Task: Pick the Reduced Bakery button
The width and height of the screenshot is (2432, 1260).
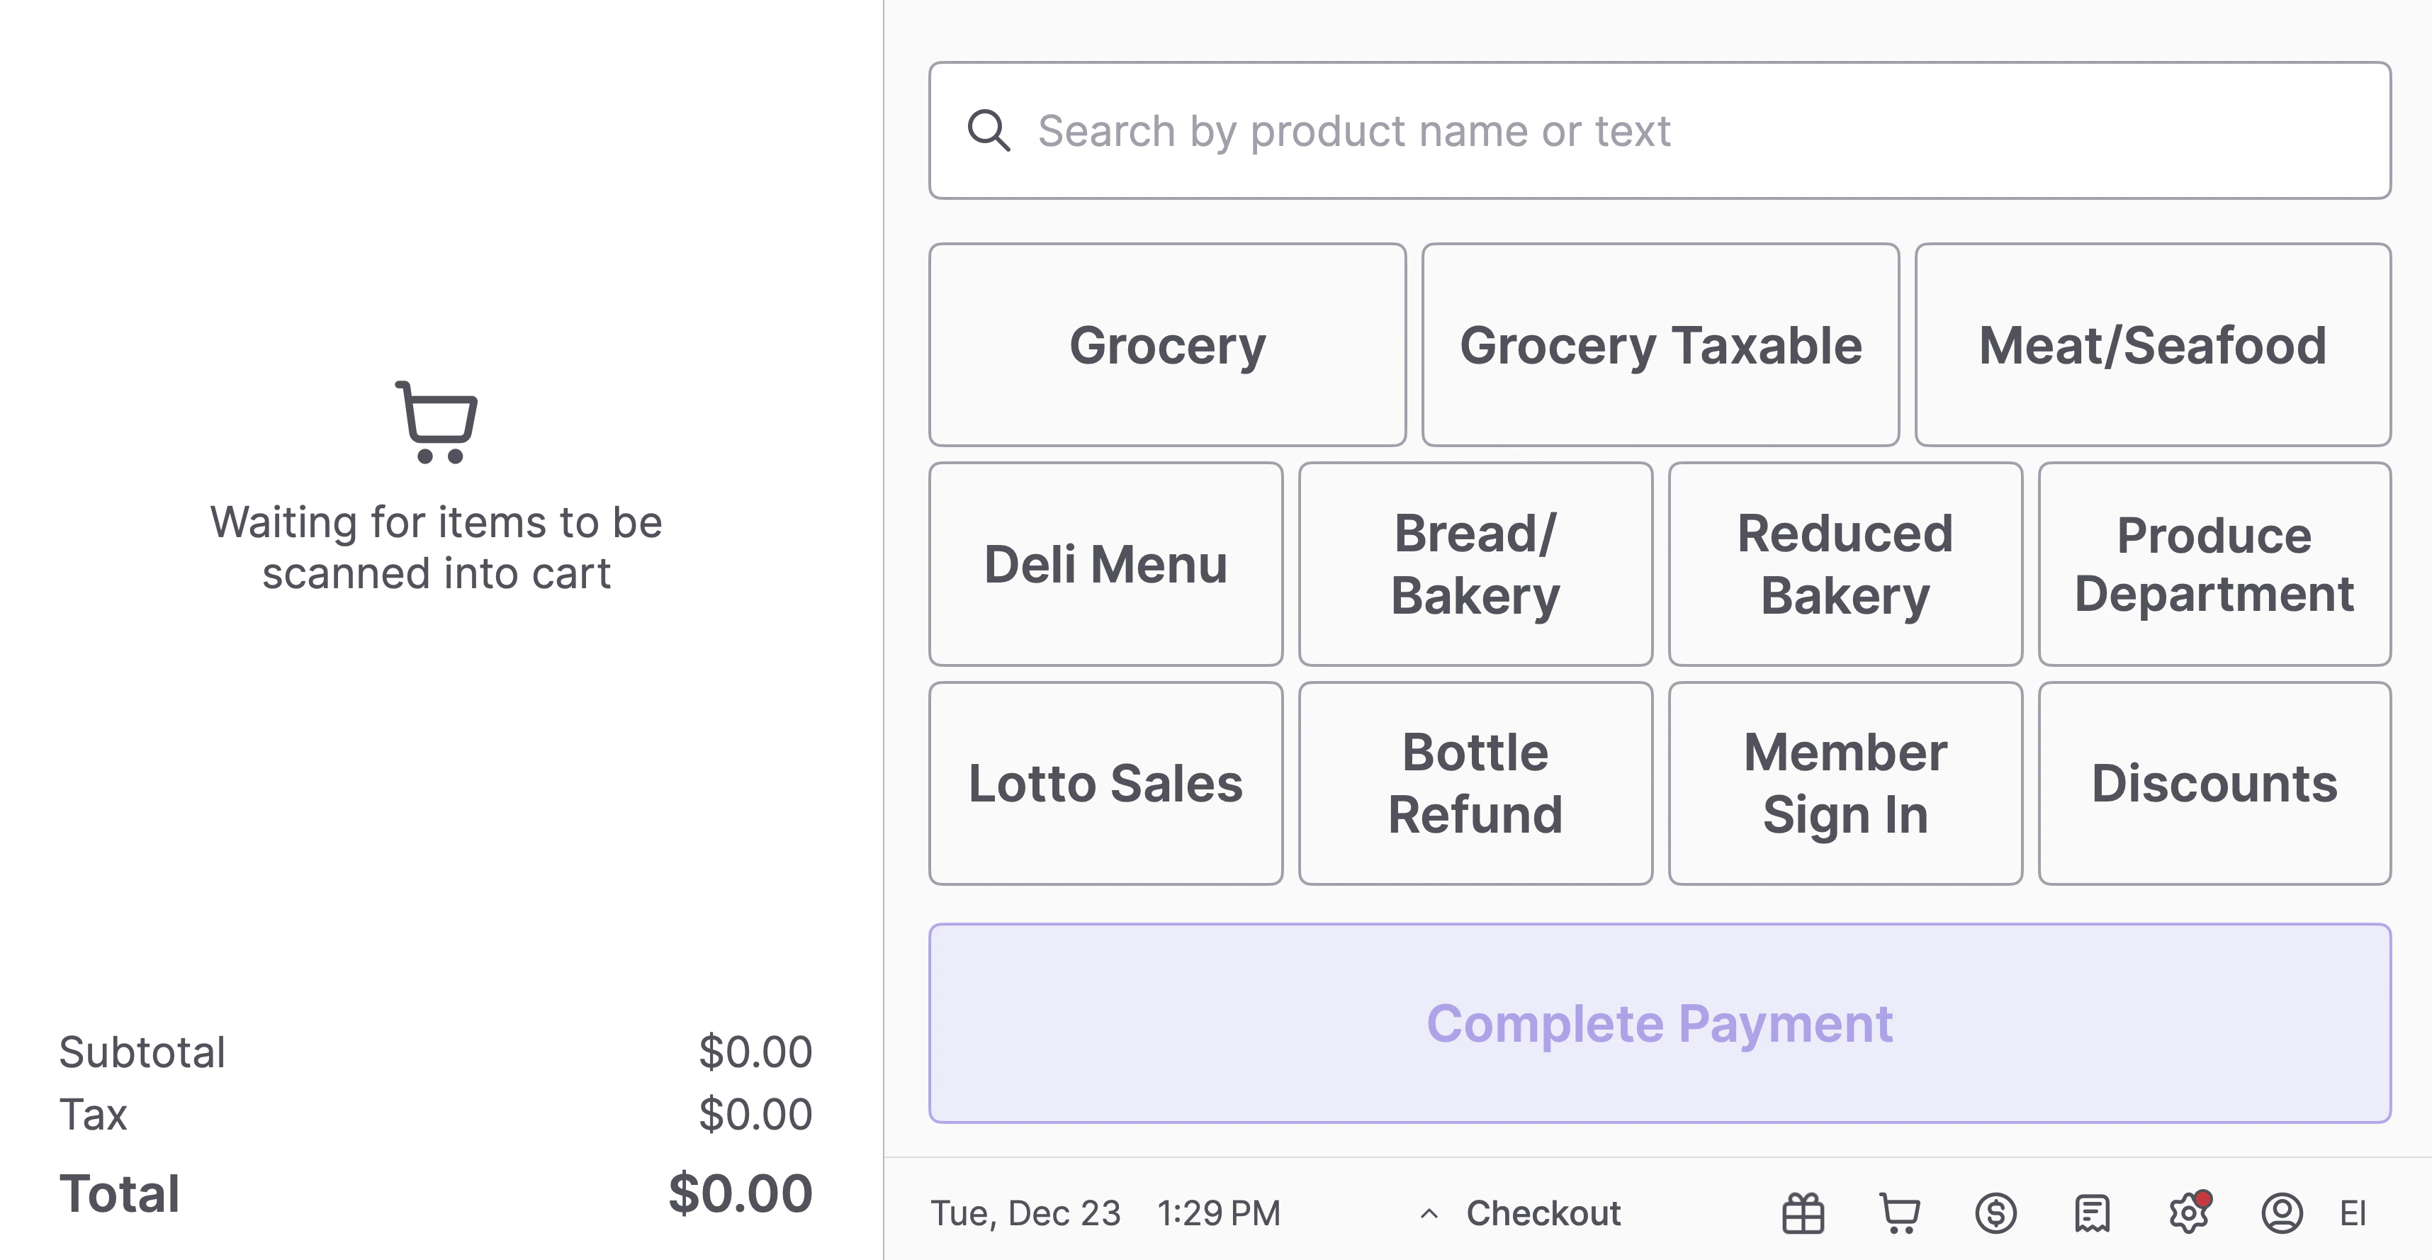Action: 1845,563
